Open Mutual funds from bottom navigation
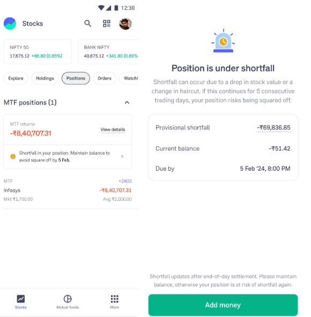 (68, 299)
